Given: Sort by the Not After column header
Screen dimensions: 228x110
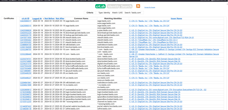Looking at the screenshot, I should pyautogui.click(x=60, y=19).
